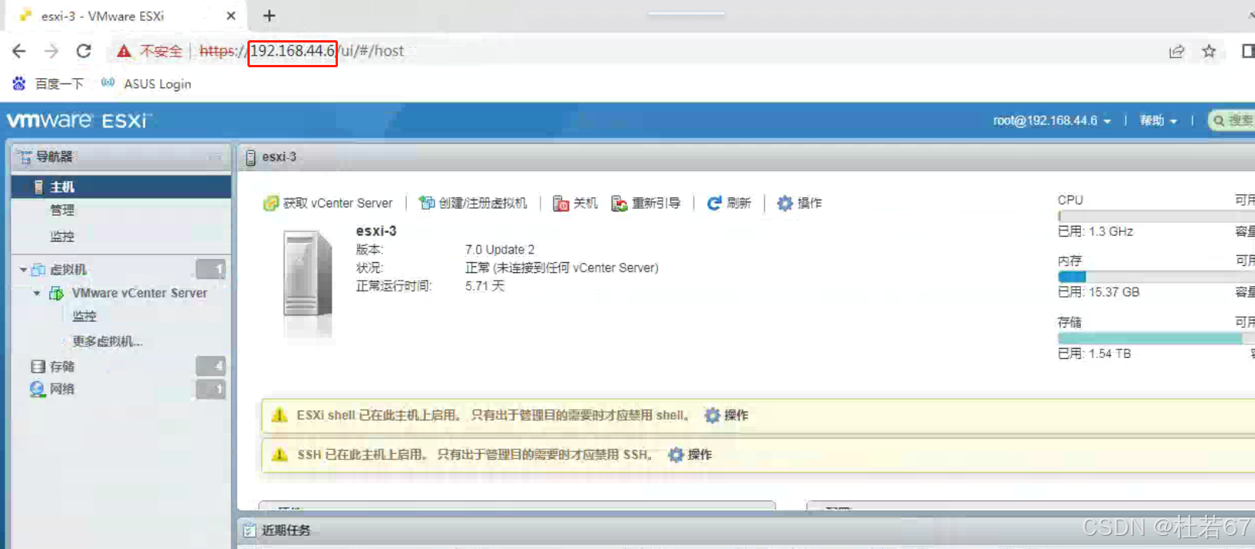Collapse the VMware vCenter Server node arrow

[37, 293]
